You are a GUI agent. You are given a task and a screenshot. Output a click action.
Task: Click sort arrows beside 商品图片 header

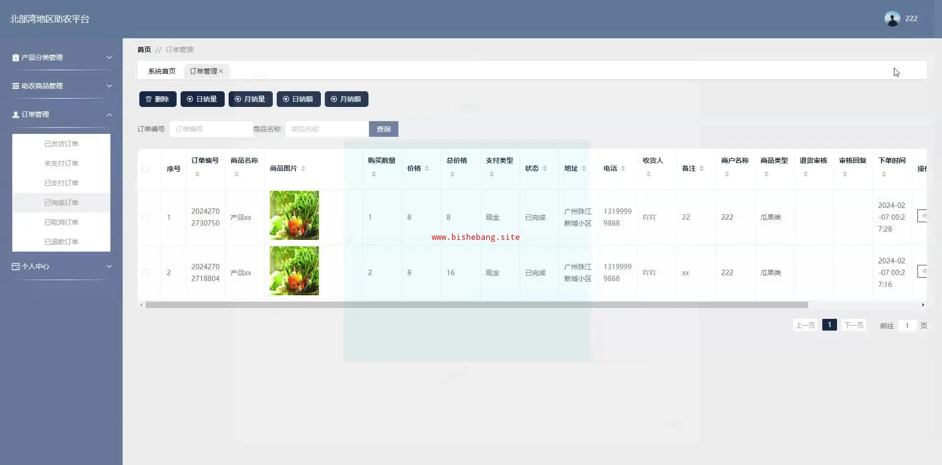click(x=303, y=168)
